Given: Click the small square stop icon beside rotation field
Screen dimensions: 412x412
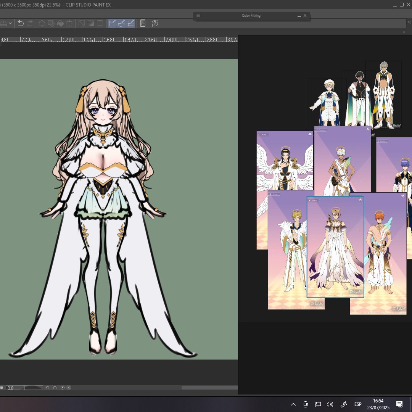Looking at the screenshot, I should coord(2,388).
